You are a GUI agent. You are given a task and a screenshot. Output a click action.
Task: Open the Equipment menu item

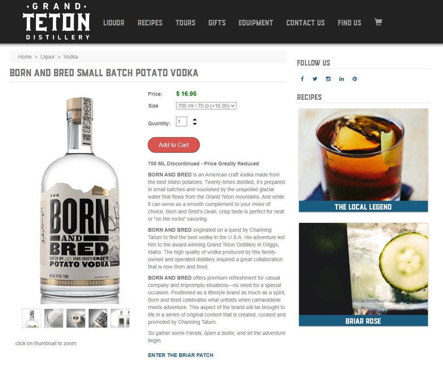(256, 23)
